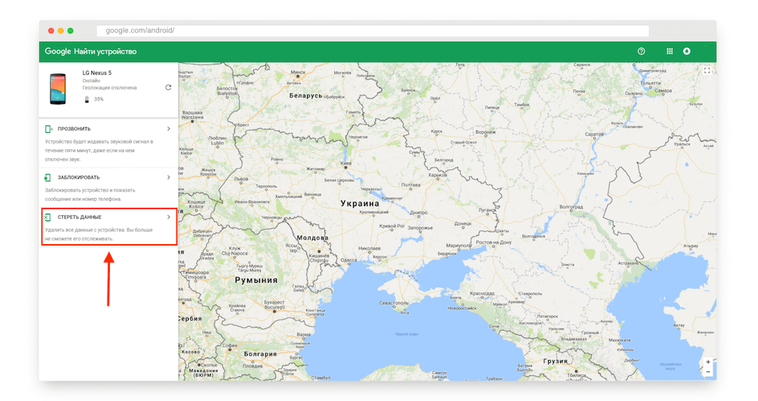Click the Румыния label on the map
Viewport: 758px width, 401px height.
[x=256, y=280]
